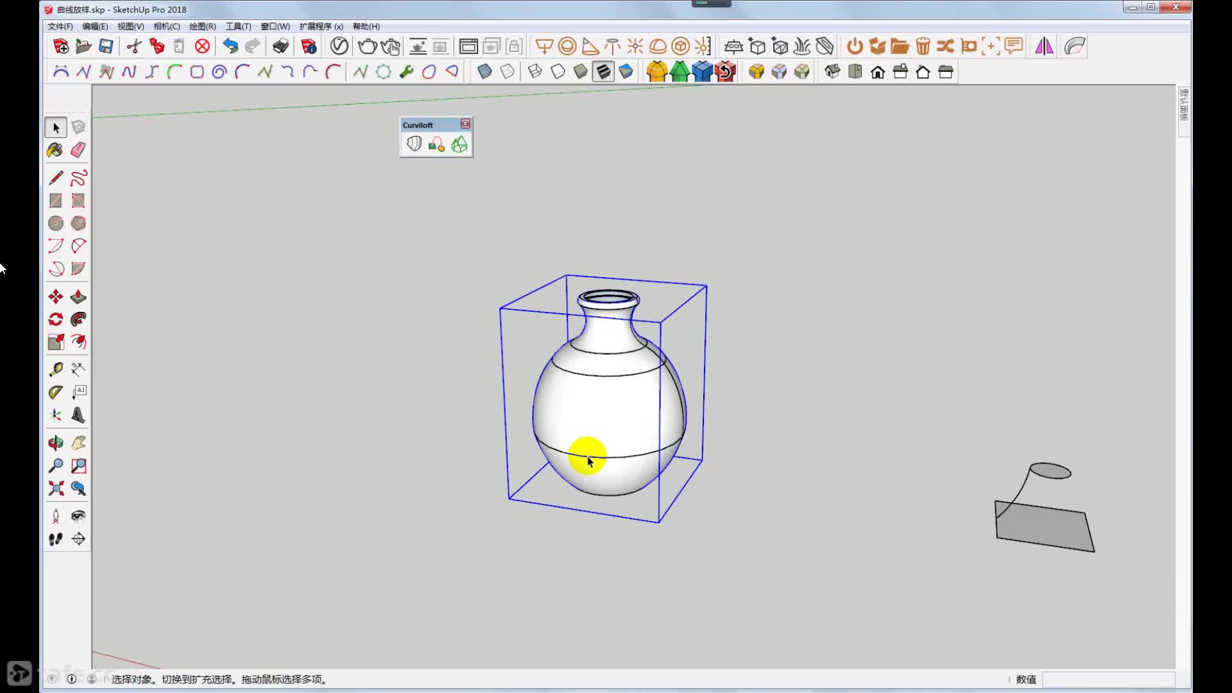Switch to Hidden Line style

[558, 72]
